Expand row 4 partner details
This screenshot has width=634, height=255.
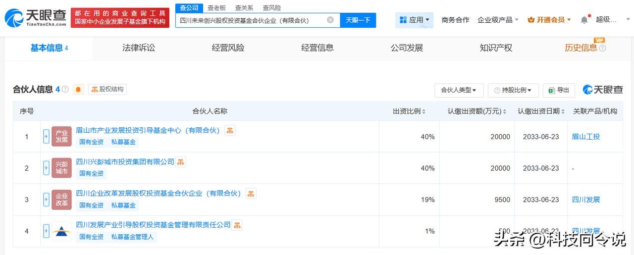click(46, 231)
